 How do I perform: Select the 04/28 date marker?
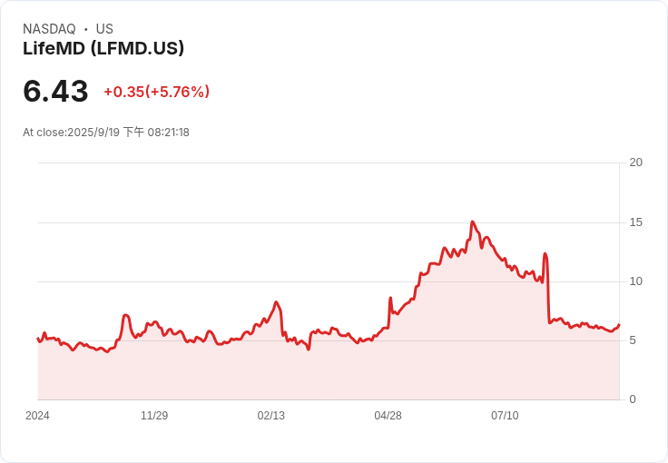(x=388, y=416)
